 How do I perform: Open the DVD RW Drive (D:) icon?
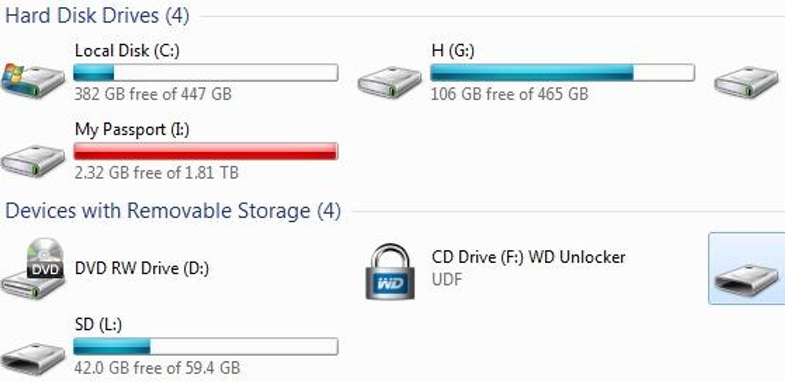click(32, 269)
